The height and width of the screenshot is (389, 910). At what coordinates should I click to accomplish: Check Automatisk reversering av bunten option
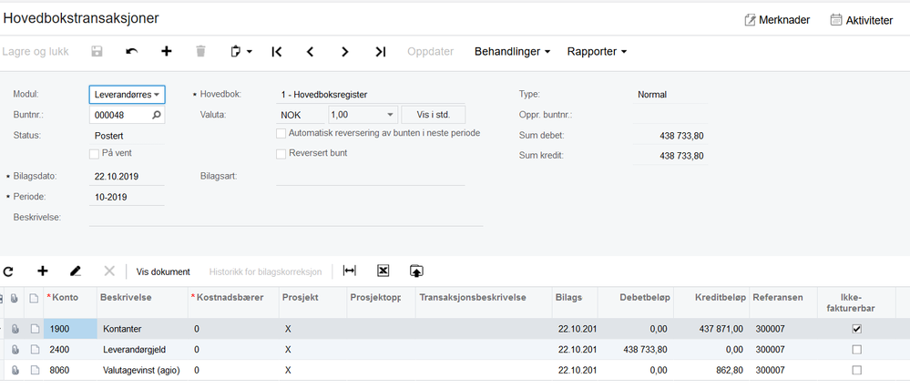(x=281, y=133)
